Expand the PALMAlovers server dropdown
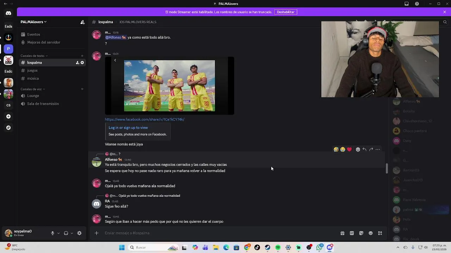The height and width of the screenshot is (253, 451). [33, 22]
